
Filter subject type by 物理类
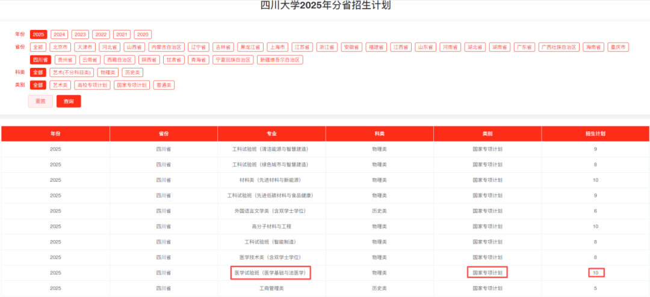tap(108, 73)
